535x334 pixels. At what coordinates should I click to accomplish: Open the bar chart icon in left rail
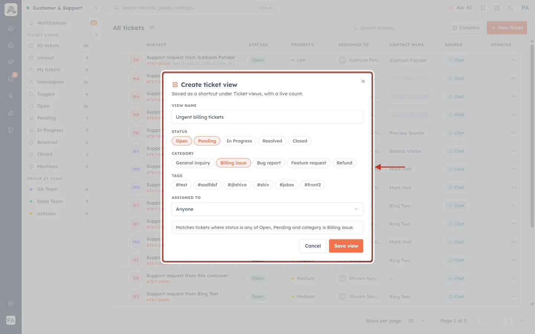[11, 113]
